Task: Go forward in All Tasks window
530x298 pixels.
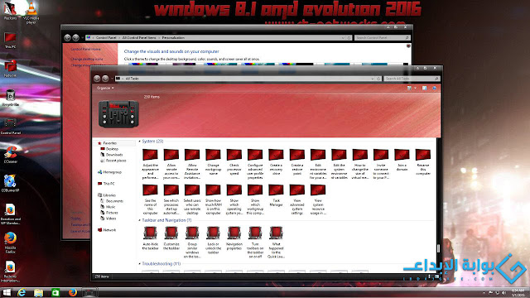Action: 105,79
